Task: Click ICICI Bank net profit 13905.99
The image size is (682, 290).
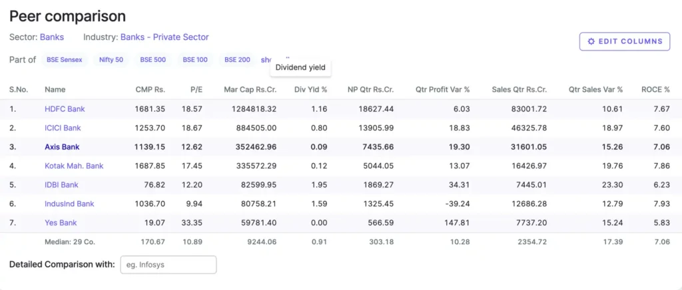Action: click(377, 128)
